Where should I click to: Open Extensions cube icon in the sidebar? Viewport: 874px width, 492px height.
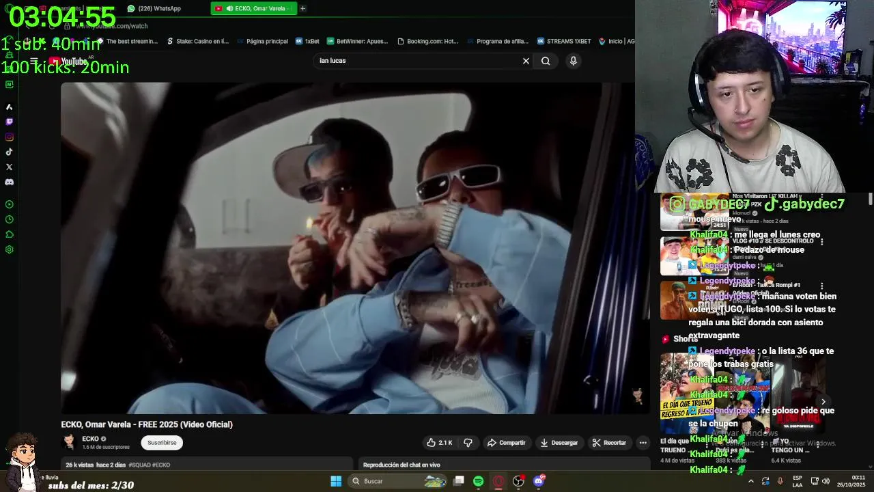tap(9, 234)
